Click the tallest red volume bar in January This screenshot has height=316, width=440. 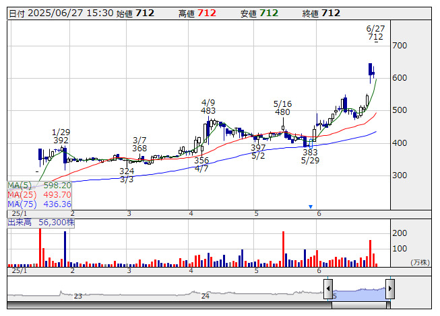point(40,247)
